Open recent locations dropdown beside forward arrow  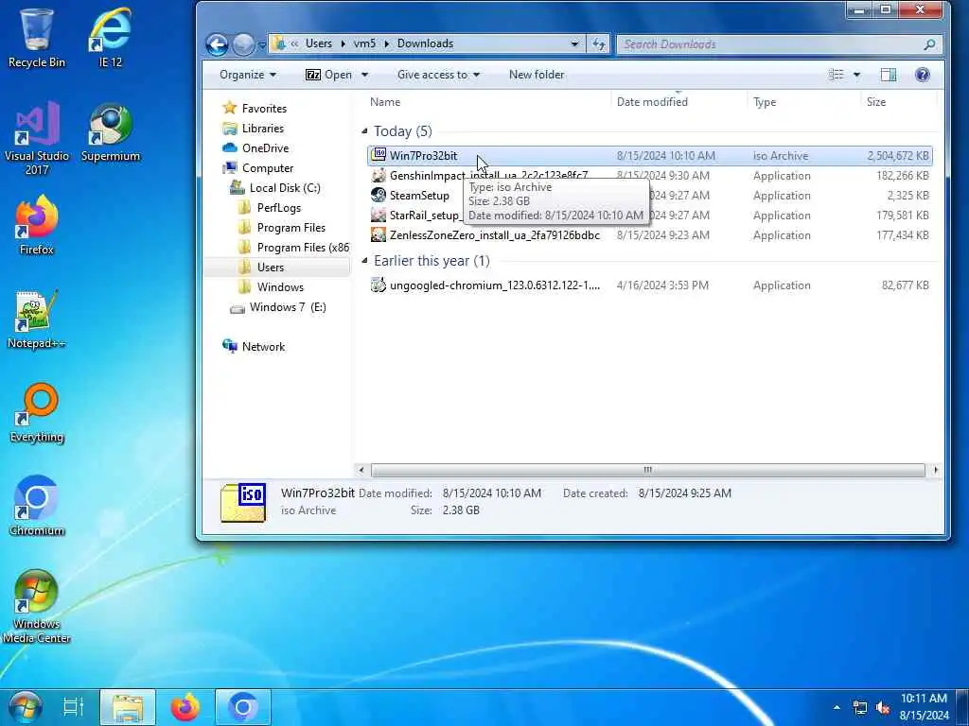pyautogui.click(x=262, y=44)
